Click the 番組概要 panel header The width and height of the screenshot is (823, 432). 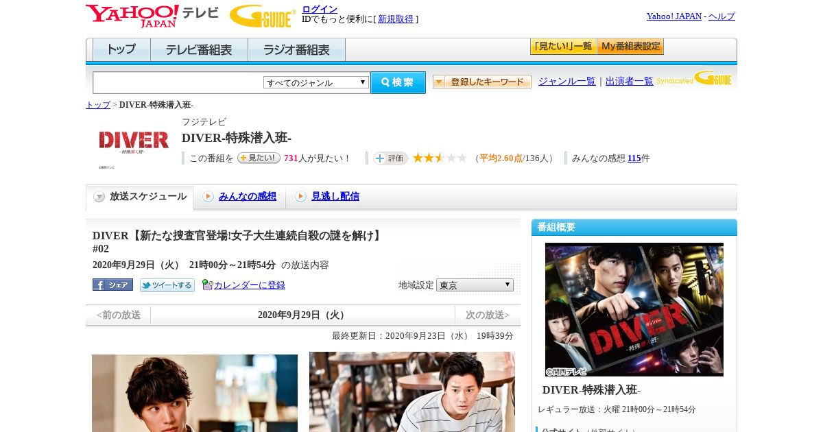(x=634, y=227)
